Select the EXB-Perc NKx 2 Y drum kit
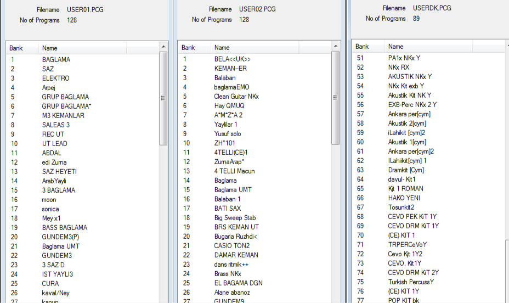This screenshot has height=303, width=509. [x=412, y=105]
